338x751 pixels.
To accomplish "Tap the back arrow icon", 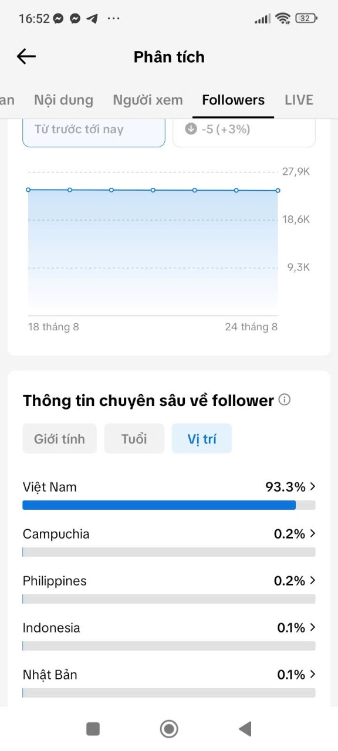I will click(x=26, y=56).
